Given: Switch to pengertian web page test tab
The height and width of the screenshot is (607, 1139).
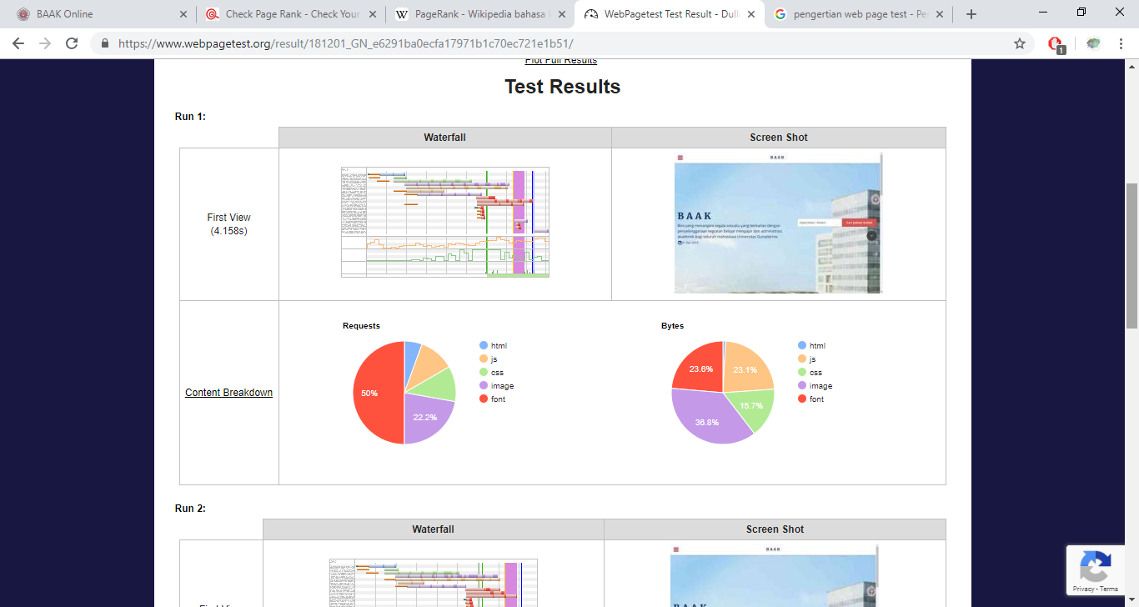Looking at the screenshot, I should coord(859,14).
